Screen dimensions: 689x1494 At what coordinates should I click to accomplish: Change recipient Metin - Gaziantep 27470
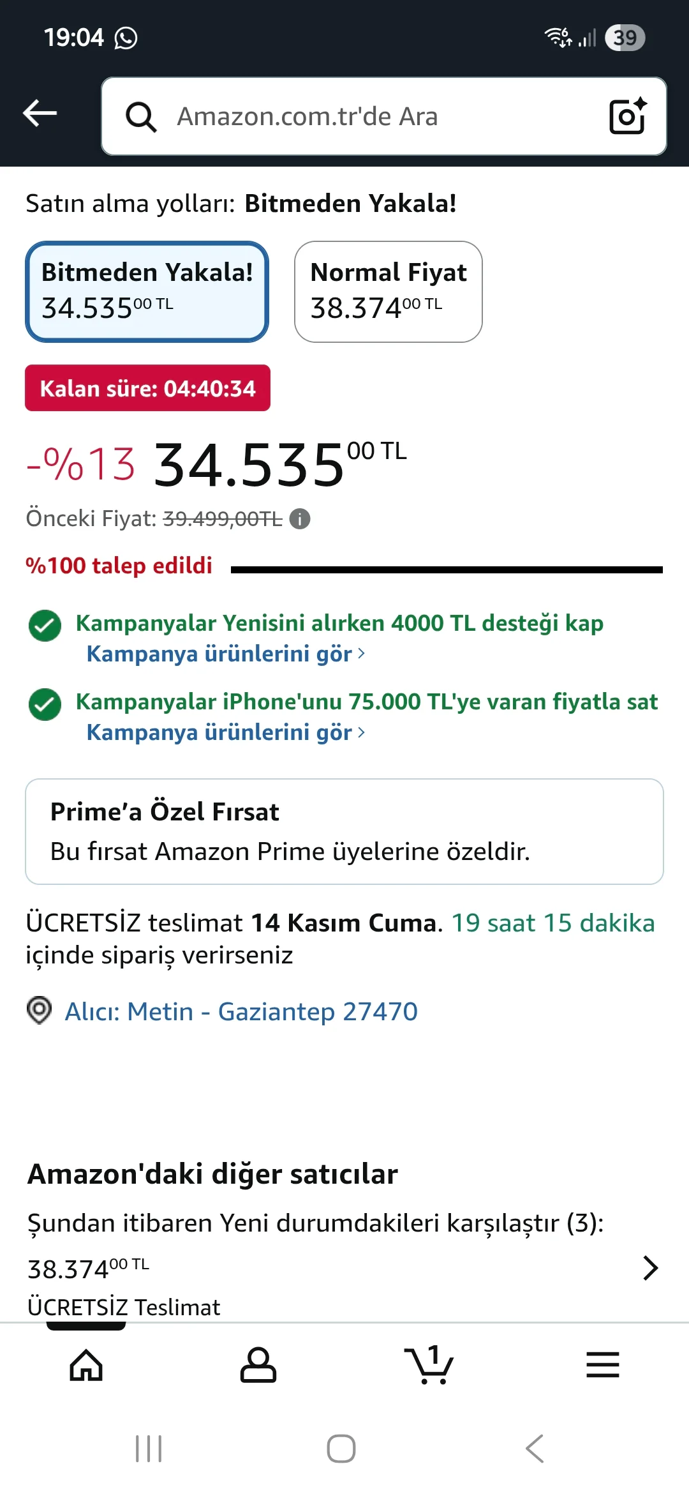click(x=241, y=1011)
